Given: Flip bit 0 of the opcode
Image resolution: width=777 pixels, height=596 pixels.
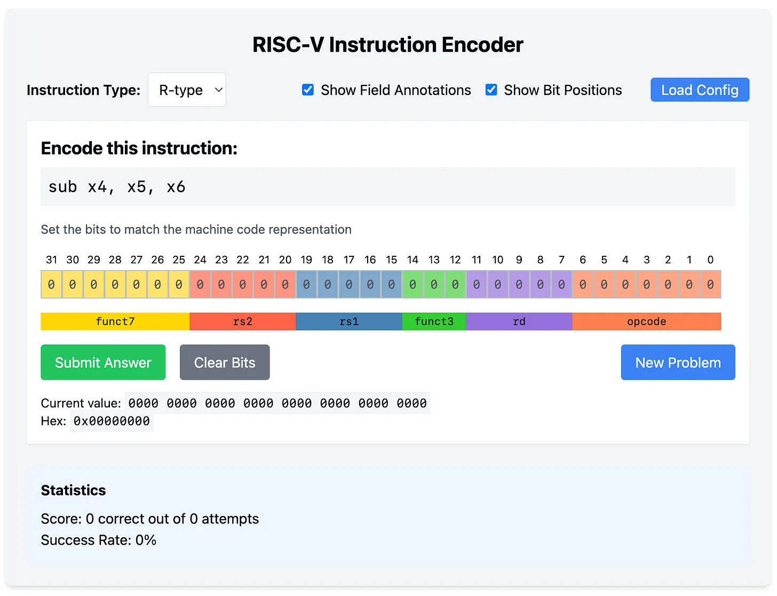Looking at the screenshot, I should tap(710, 285).
